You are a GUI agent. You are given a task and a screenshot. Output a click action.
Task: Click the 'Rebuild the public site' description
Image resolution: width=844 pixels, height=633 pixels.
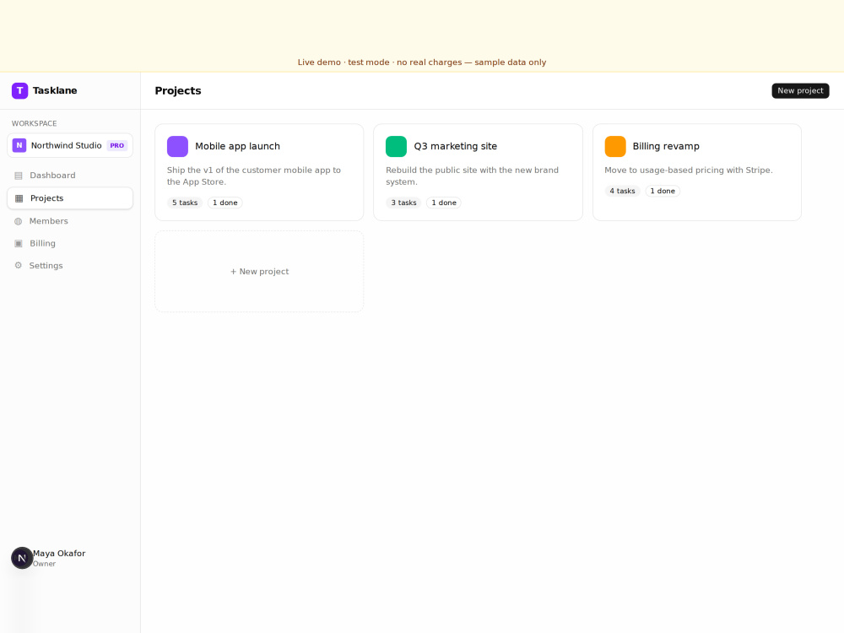[x=472, y=176]
